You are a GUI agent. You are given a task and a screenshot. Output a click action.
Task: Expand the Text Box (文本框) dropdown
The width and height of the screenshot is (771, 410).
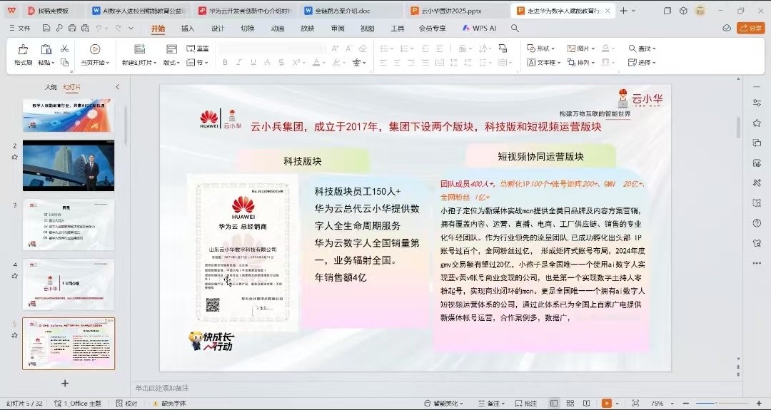pyautogui.click(x=548, y=63)
